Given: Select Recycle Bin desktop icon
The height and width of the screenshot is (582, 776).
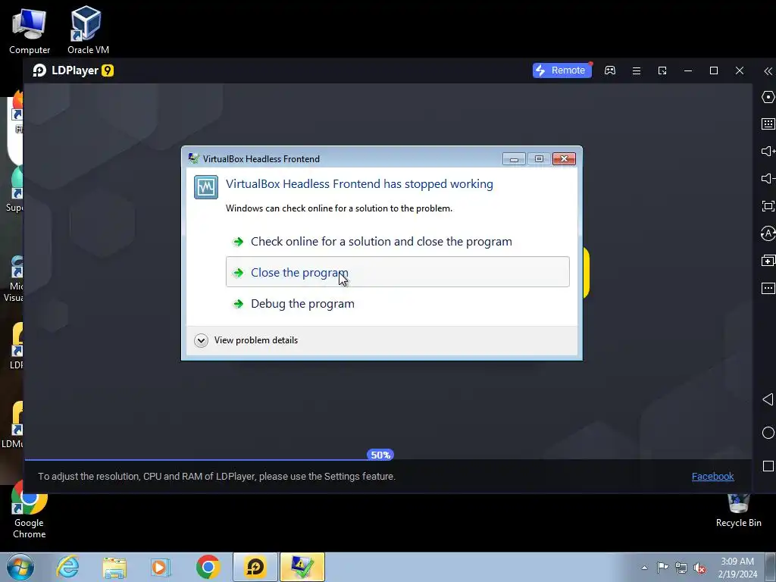Looking at the screenshot, I should tap(738, 510).
